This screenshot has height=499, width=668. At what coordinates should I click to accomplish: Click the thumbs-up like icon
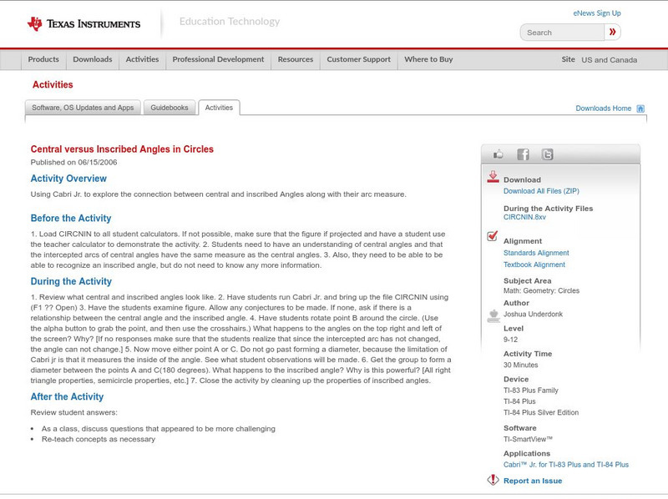pos(498,154)
